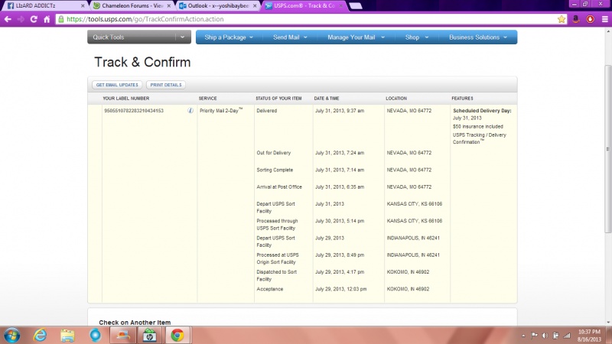Click the July 31, 2013, 9:37 am date

pyautogui.click(x=340, y=111)
